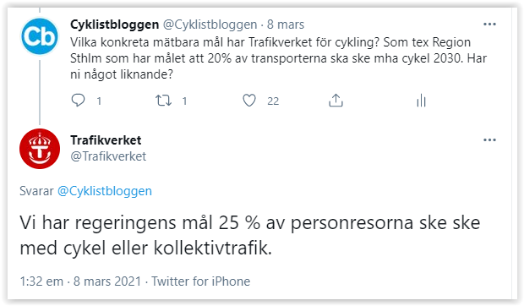Click @Cyklistbloggen mention after Svarar
This screenshot has width=524, height=306.
[105, 191]
